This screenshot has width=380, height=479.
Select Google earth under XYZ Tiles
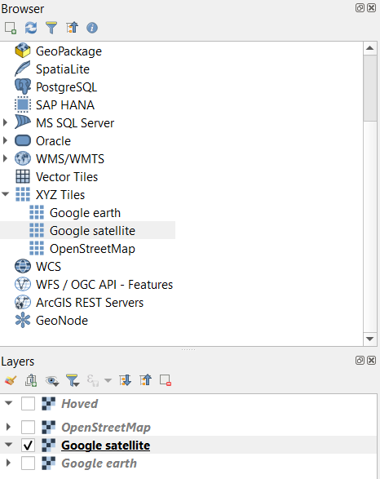[x=85, y=213]
